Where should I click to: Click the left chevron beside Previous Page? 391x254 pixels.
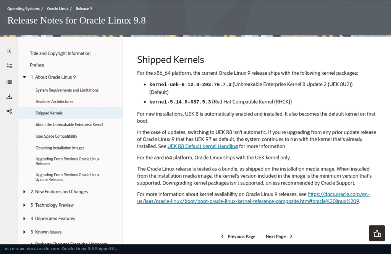[222, 236]
